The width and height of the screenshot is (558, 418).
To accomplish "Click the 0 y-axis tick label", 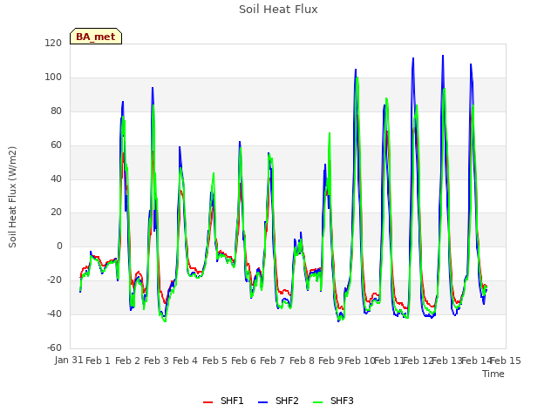I will coord(59,246).
